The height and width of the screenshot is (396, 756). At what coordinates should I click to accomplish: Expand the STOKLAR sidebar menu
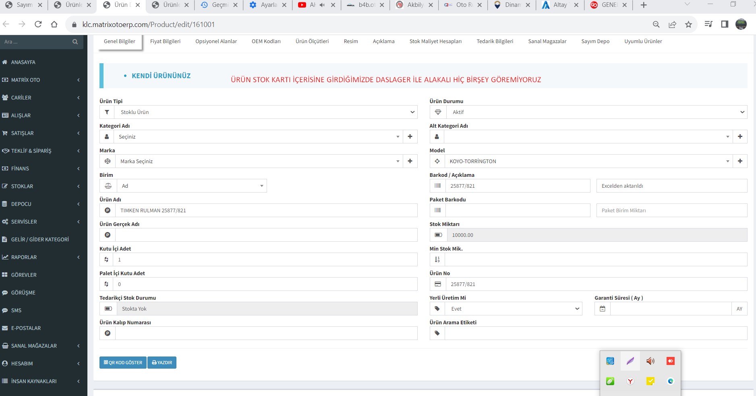tap(40, 186)
